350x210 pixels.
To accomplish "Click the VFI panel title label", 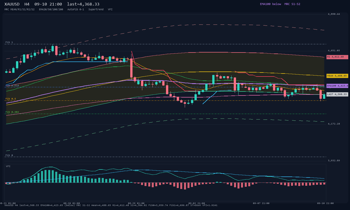I will (x=8, y=166).
